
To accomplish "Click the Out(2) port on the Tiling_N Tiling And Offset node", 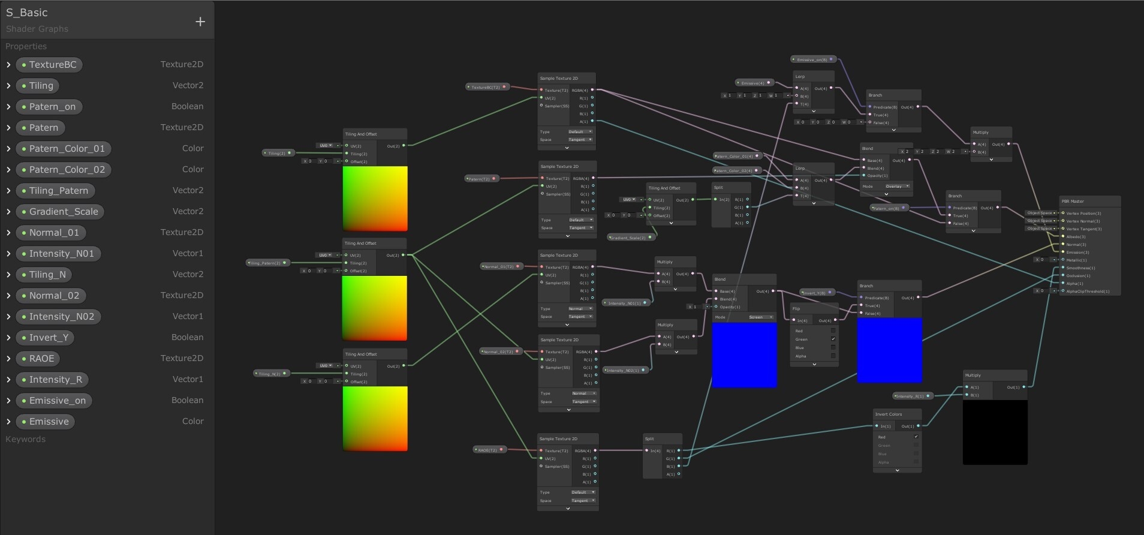I will [x=404, y=366].
